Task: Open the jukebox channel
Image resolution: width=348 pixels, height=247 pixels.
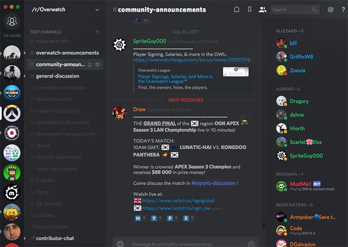Action: [64, 215]
